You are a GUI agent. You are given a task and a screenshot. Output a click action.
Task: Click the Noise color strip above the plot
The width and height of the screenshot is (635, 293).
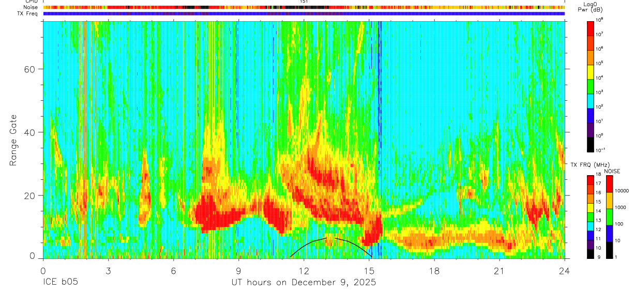[304, 7]
